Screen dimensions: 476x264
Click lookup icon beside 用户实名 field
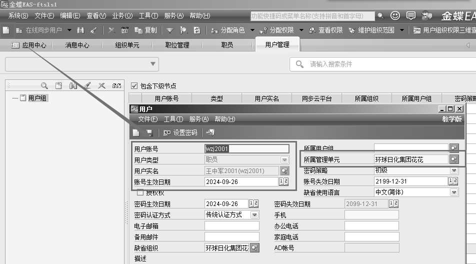pyautogui.click(x=284, y=171)
